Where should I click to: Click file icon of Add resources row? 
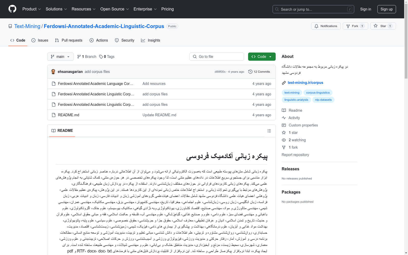(x=54, y=84)
